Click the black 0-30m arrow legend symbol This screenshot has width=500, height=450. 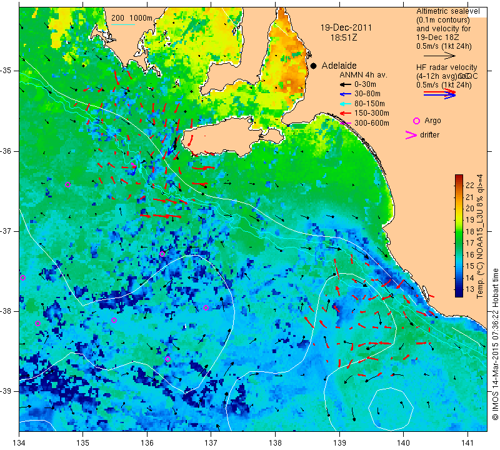pyautogui.click(x=345, y=84)
